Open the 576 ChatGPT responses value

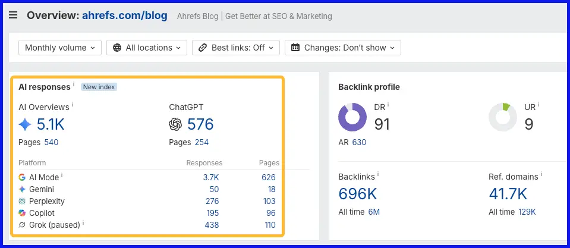click(x=200, y=124)
